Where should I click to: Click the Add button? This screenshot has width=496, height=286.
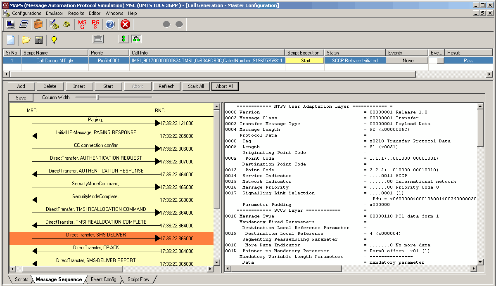coord(21,86)
